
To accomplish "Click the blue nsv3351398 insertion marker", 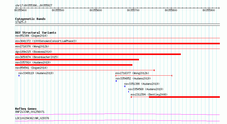I will (125, 86).
